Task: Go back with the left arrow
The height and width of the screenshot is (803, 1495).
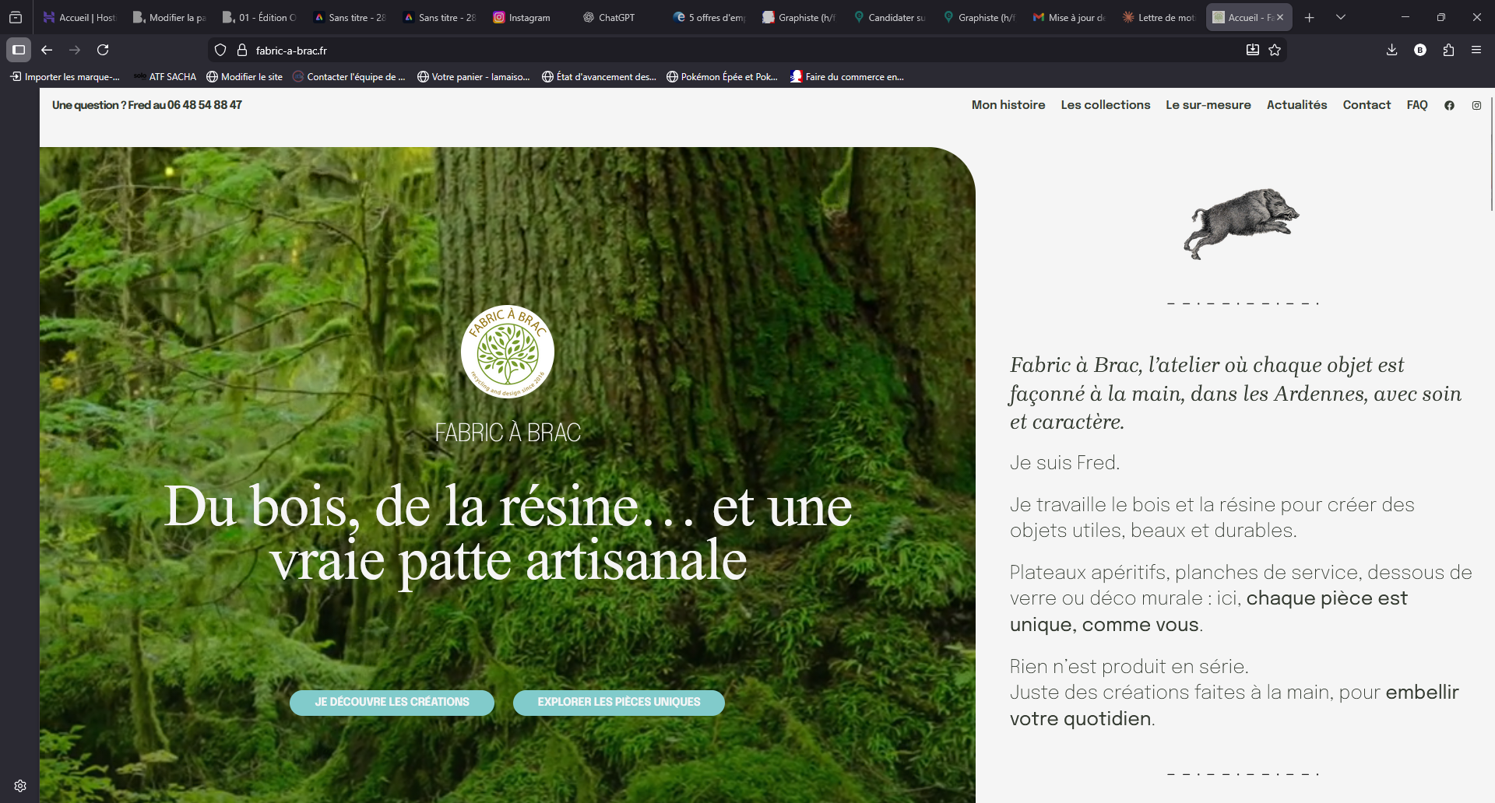Action: point(47,50)
